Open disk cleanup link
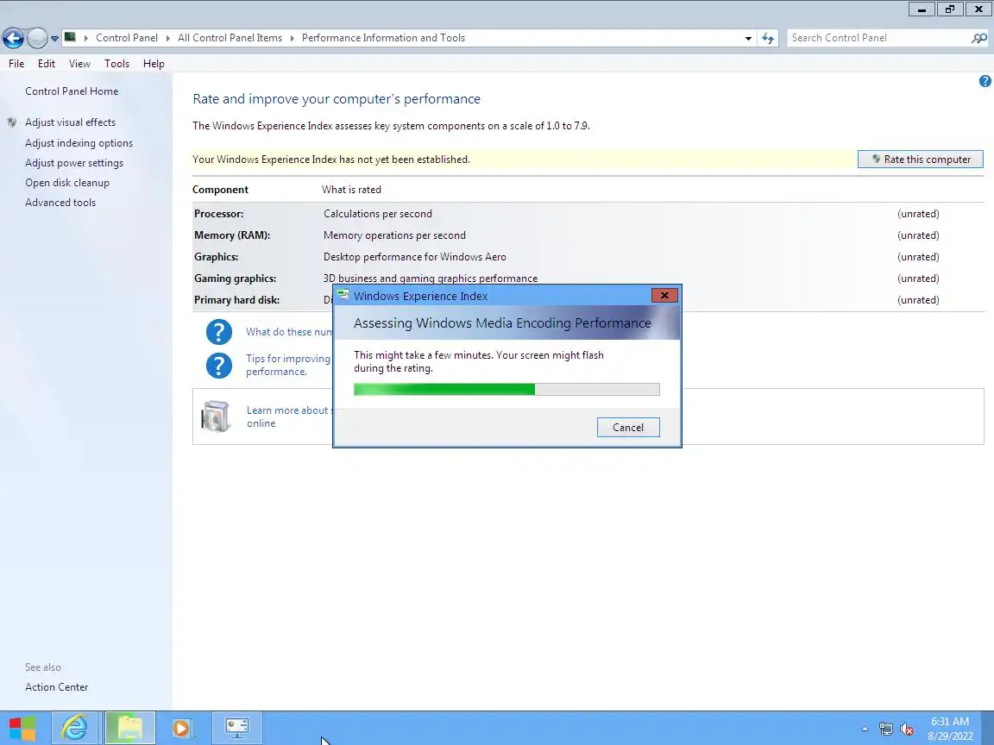994x745 pixels. (x=67, y=183)
